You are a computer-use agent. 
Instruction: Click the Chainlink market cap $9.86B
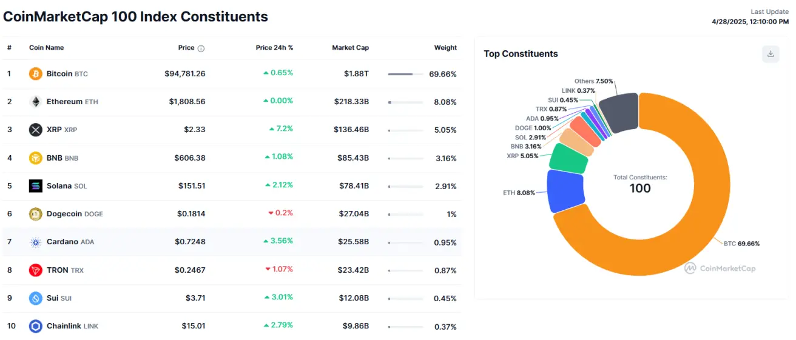click(x=356, y=326)
